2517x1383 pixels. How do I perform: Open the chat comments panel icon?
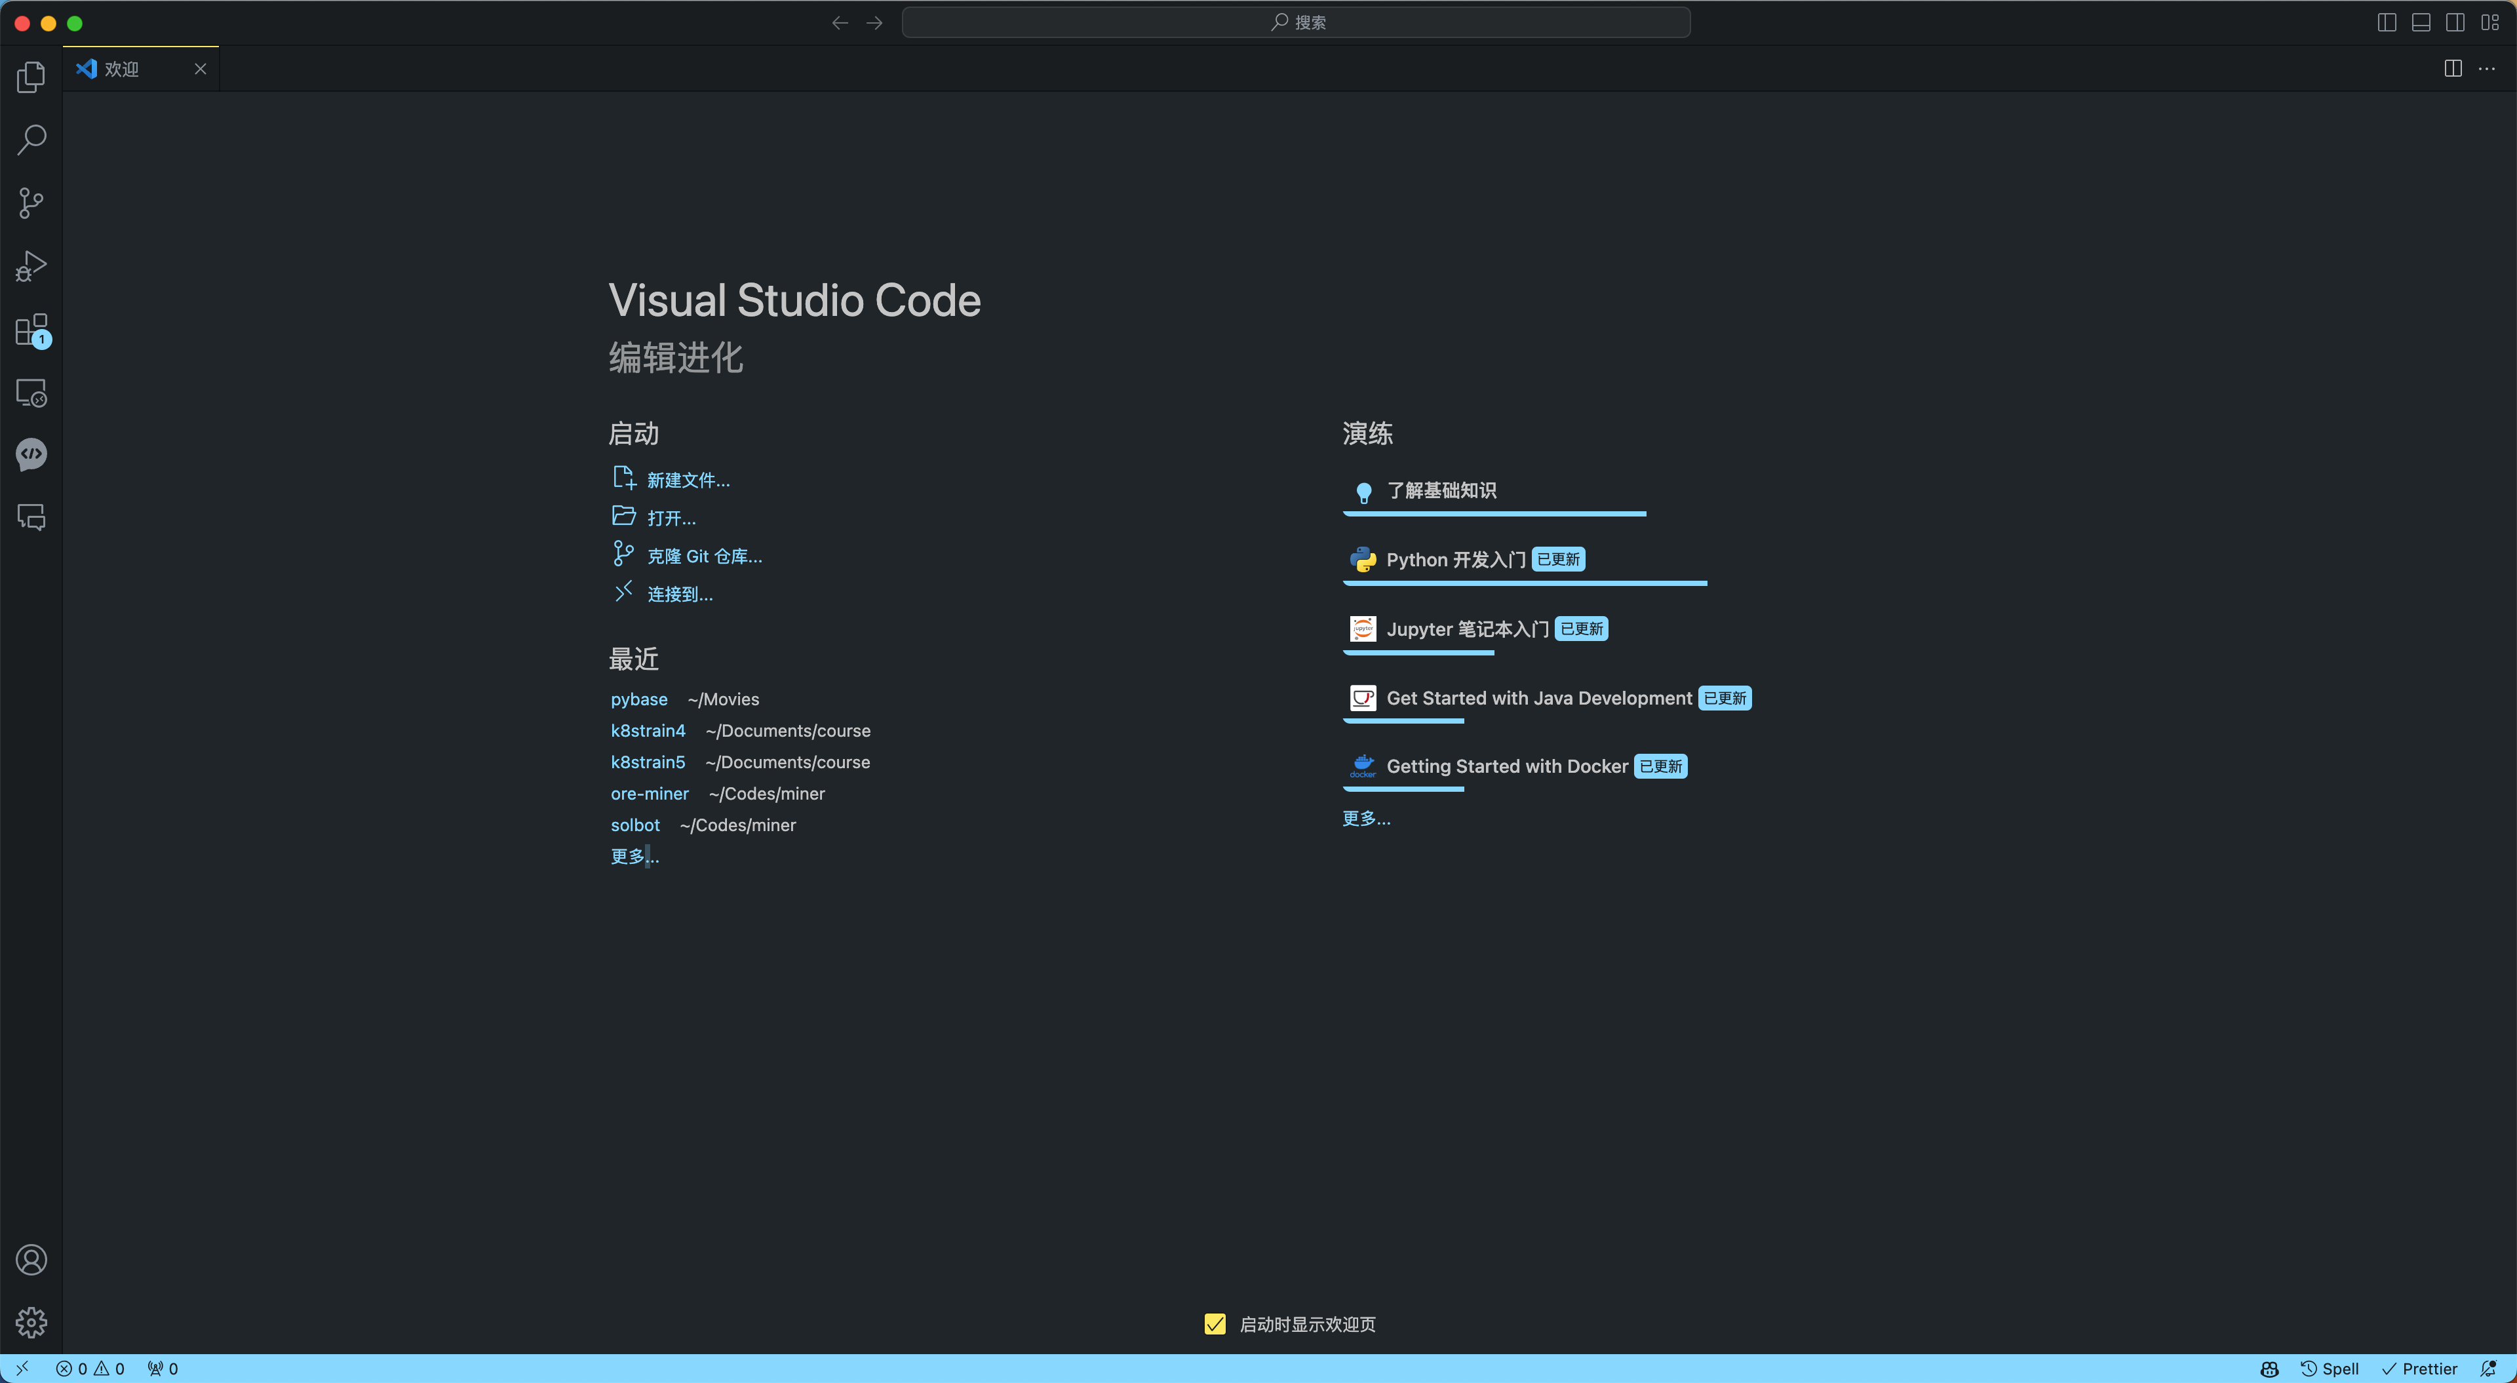point(31,517)
